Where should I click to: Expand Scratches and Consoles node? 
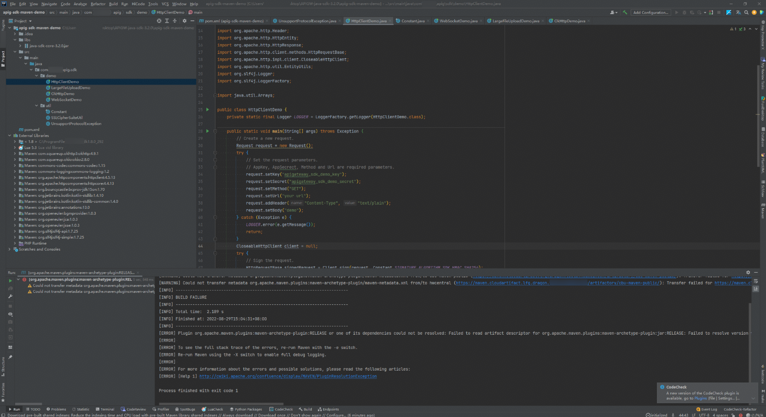coord(9,249)
